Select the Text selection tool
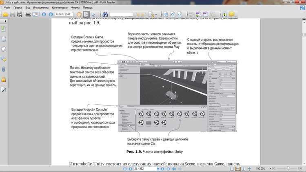Screen dimensions: 306x172 (86, 14)
